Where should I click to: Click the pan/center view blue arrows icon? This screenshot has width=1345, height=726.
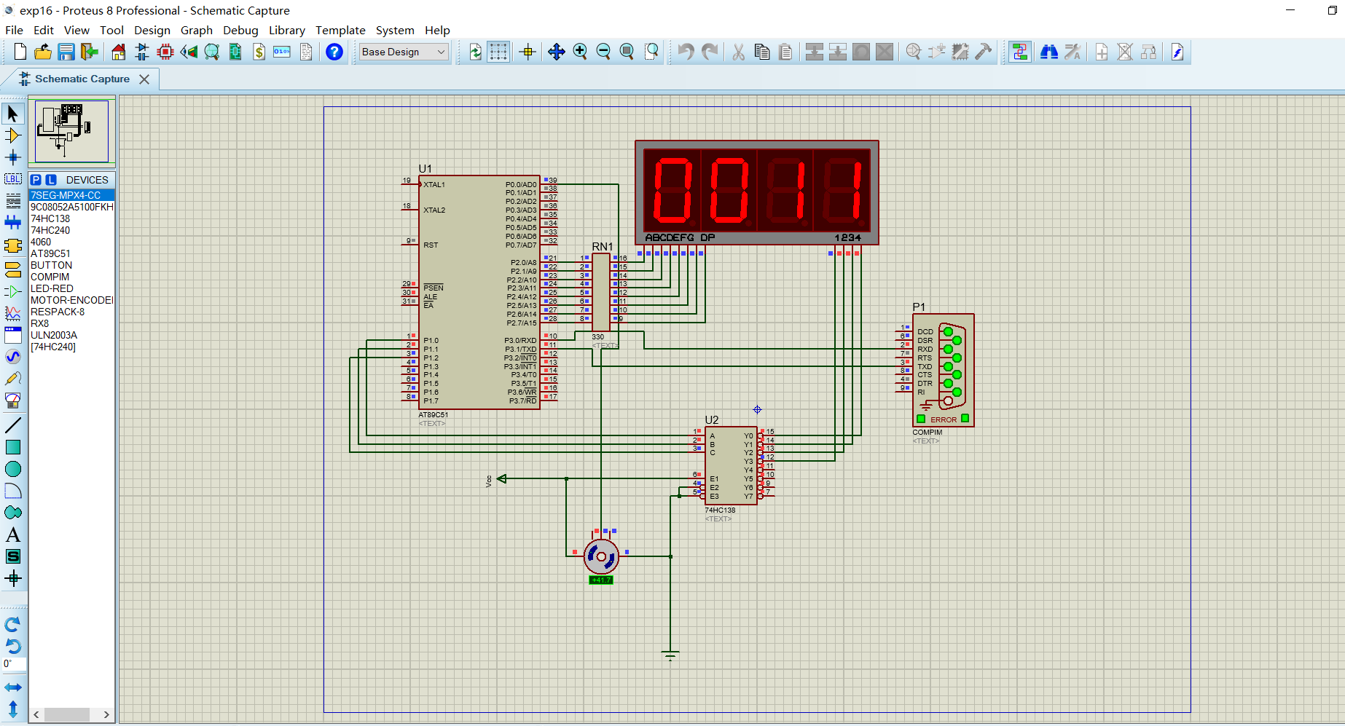pos(557,52)
